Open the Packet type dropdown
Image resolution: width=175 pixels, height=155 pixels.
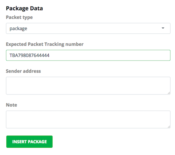[88, 28]
